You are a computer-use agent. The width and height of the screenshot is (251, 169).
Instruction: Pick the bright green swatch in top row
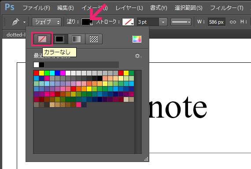tap(47, 73)
